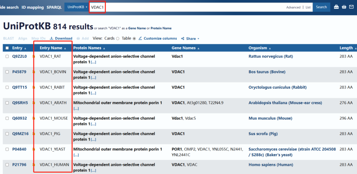Tick the checkbox for P21796 row

click(x=7, y=165)
